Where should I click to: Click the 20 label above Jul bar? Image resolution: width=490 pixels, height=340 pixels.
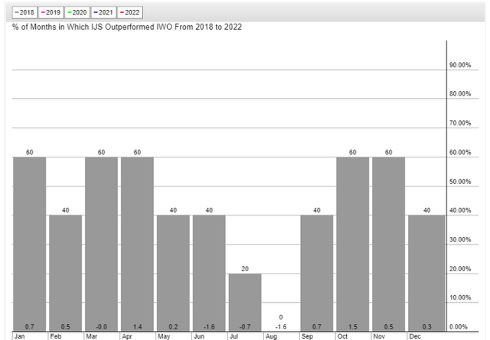[245, 269]
